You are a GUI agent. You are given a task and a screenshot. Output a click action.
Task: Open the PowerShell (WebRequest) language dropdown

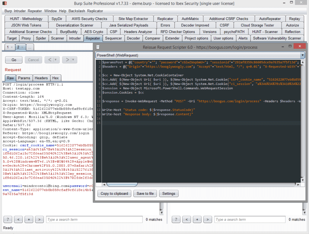click(x=302, y=55)
